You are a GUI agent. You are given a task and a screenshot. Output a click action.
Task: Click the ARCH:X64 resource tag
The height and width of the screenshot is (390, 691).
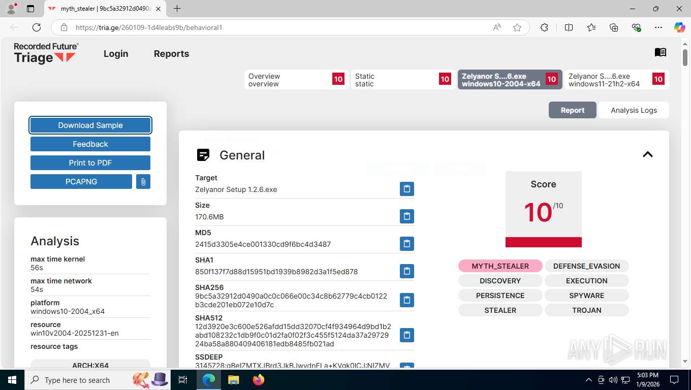(90, 364)
